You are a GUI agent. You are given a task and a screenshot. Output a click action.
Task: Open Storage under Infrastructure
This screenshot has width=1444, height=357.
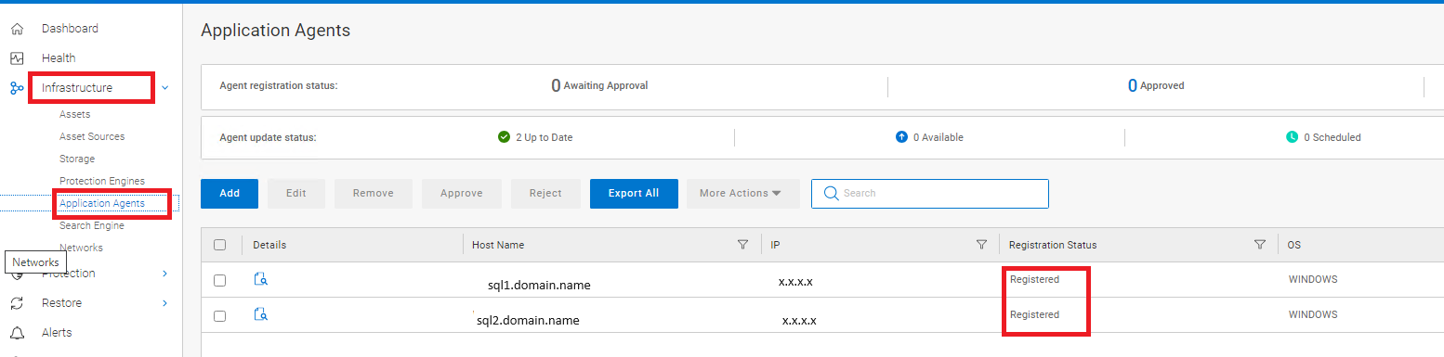point(77,159)
